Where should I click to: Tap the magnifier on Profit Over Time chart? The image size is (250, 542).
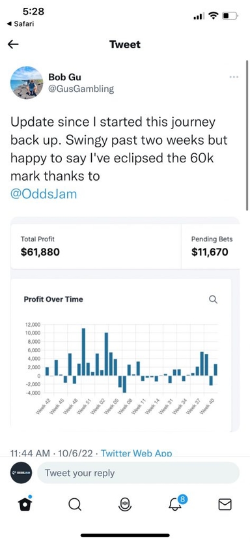(214, 299)
